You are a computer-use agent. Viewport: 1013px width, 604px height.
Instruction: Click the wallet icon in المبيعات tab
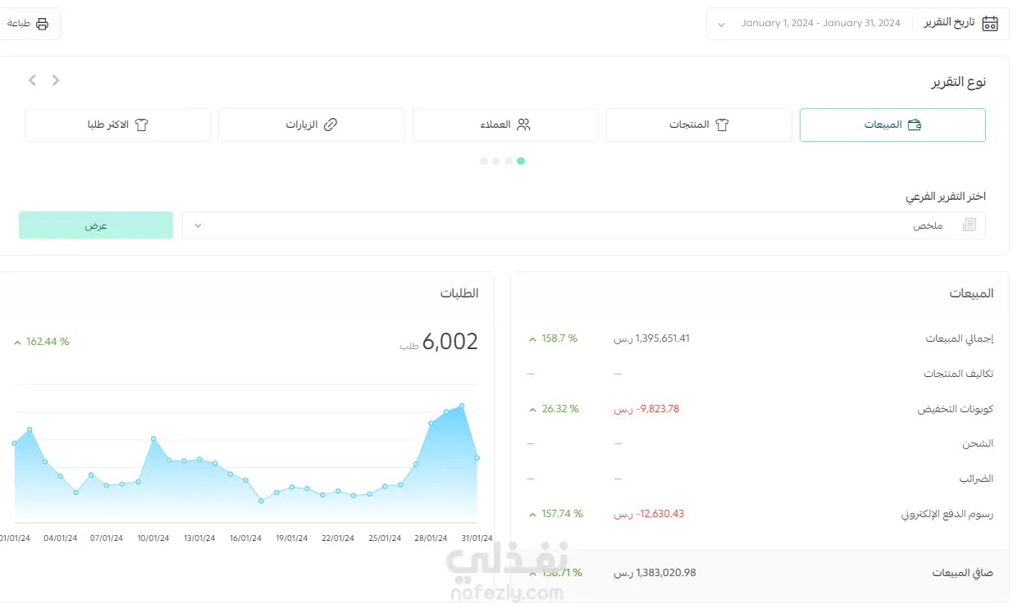[x=915, y=125]
